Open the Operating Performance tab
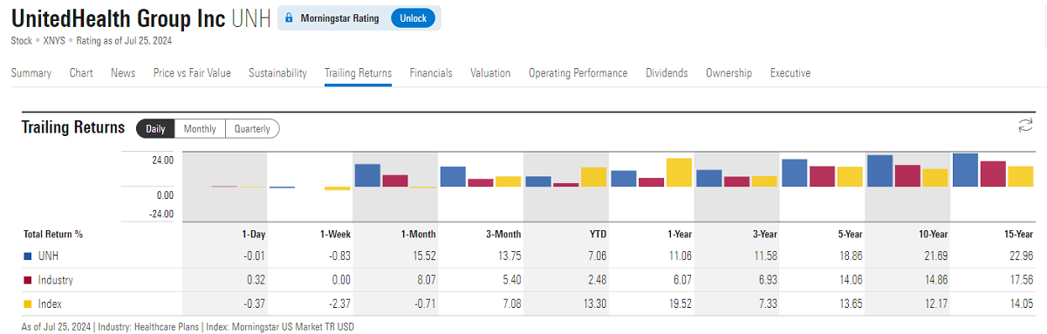The image size is (1047, 334). click(x=578, y=73)
